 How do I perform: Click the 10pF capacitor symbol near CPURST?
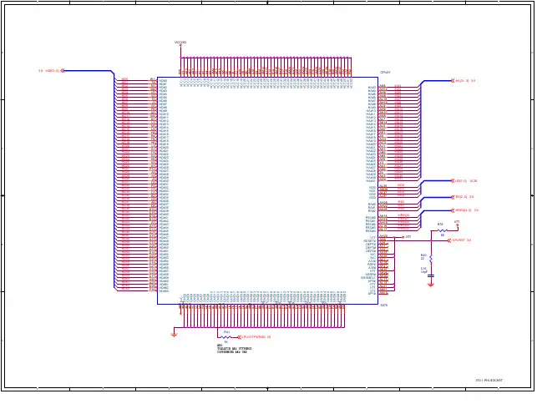tap(431, 275)
